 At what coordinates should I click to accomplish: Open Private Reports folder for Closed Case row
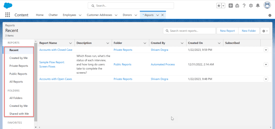[123, 50]
